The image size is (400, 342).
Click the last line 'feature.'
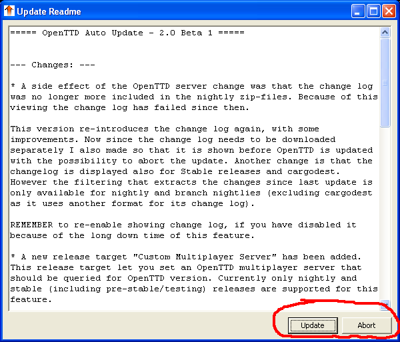31,299
